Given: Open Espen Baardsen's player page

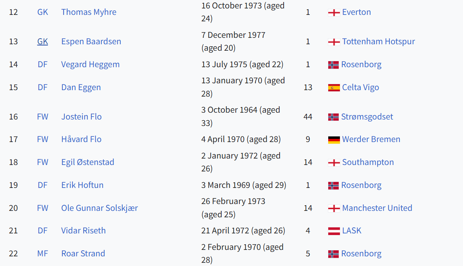Looking at the screenshot, I should 91,41.
